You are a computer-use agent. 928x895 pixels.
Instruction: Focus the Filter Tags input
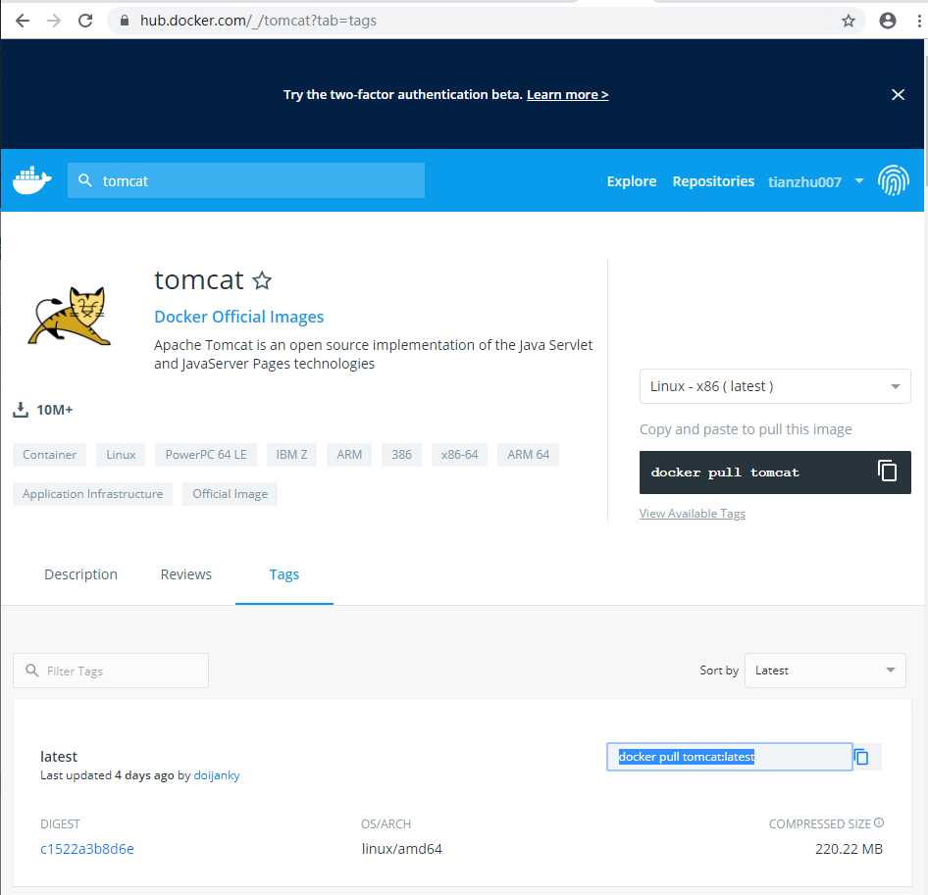(x=111, y=671)
